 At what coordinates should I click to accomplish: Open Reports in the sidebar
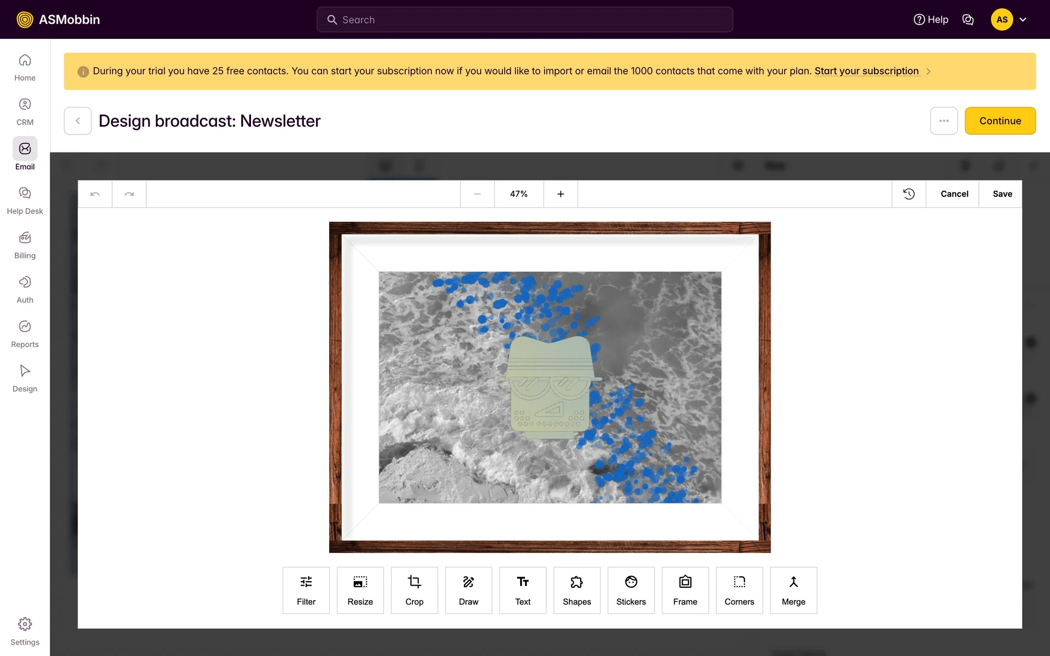(x=25, y=333)
